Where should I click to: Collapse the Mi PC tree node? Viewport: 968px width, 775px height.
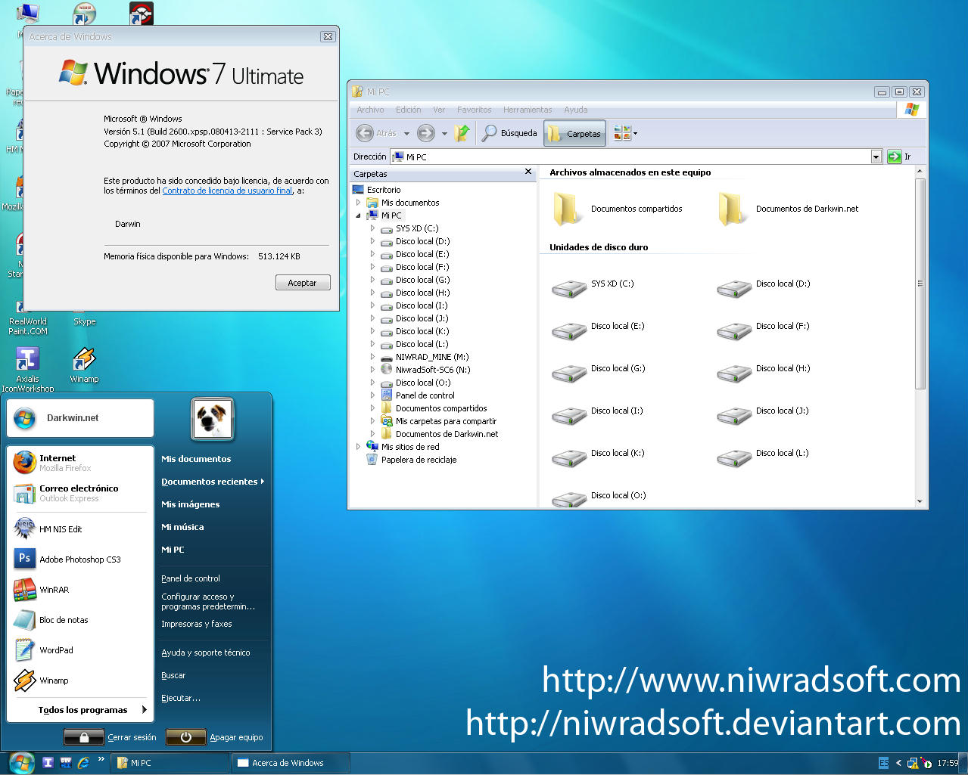click(x=359, y=215)
